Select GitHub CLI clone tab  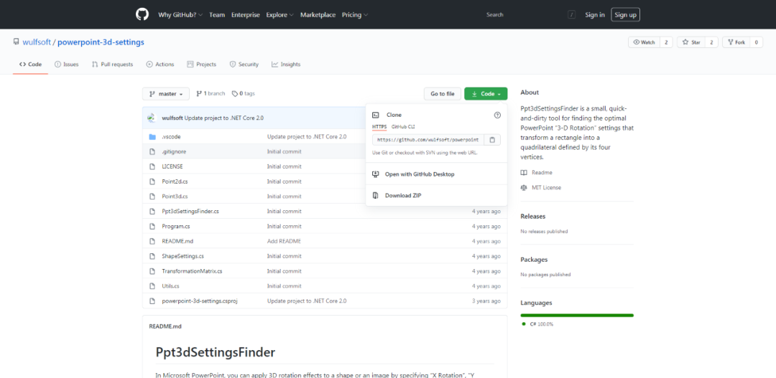[x=403, y=127]
